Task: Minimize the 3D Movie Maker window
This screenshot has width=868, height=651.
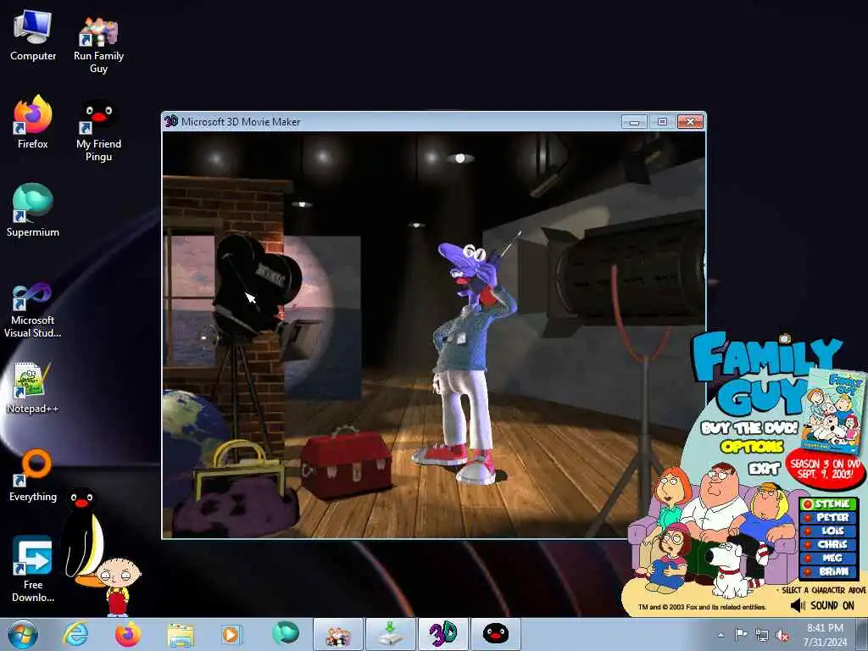Action: point(634,122)
